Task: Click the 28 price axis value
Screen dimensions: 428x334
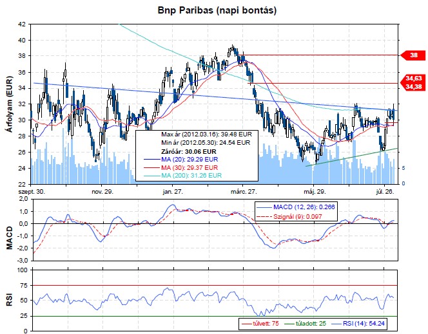Action: (23, 136)
